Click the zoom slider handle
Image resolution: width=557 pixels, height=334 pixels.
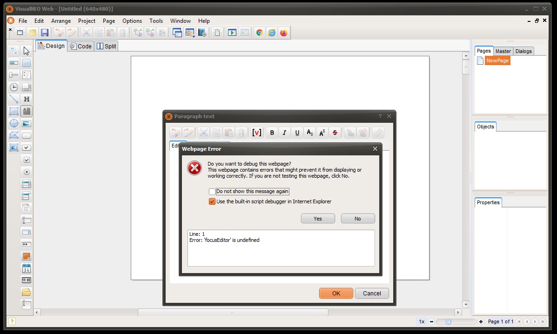(448, 321)
